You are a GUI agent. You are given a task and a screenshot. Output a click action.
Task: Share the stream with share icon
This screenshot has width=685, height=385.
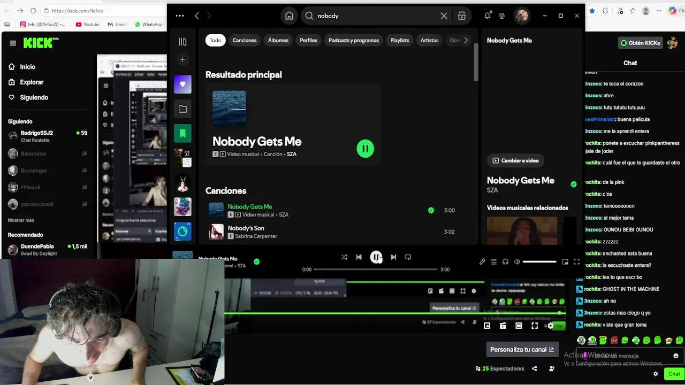pyautogui.click(x=534, y=368)
